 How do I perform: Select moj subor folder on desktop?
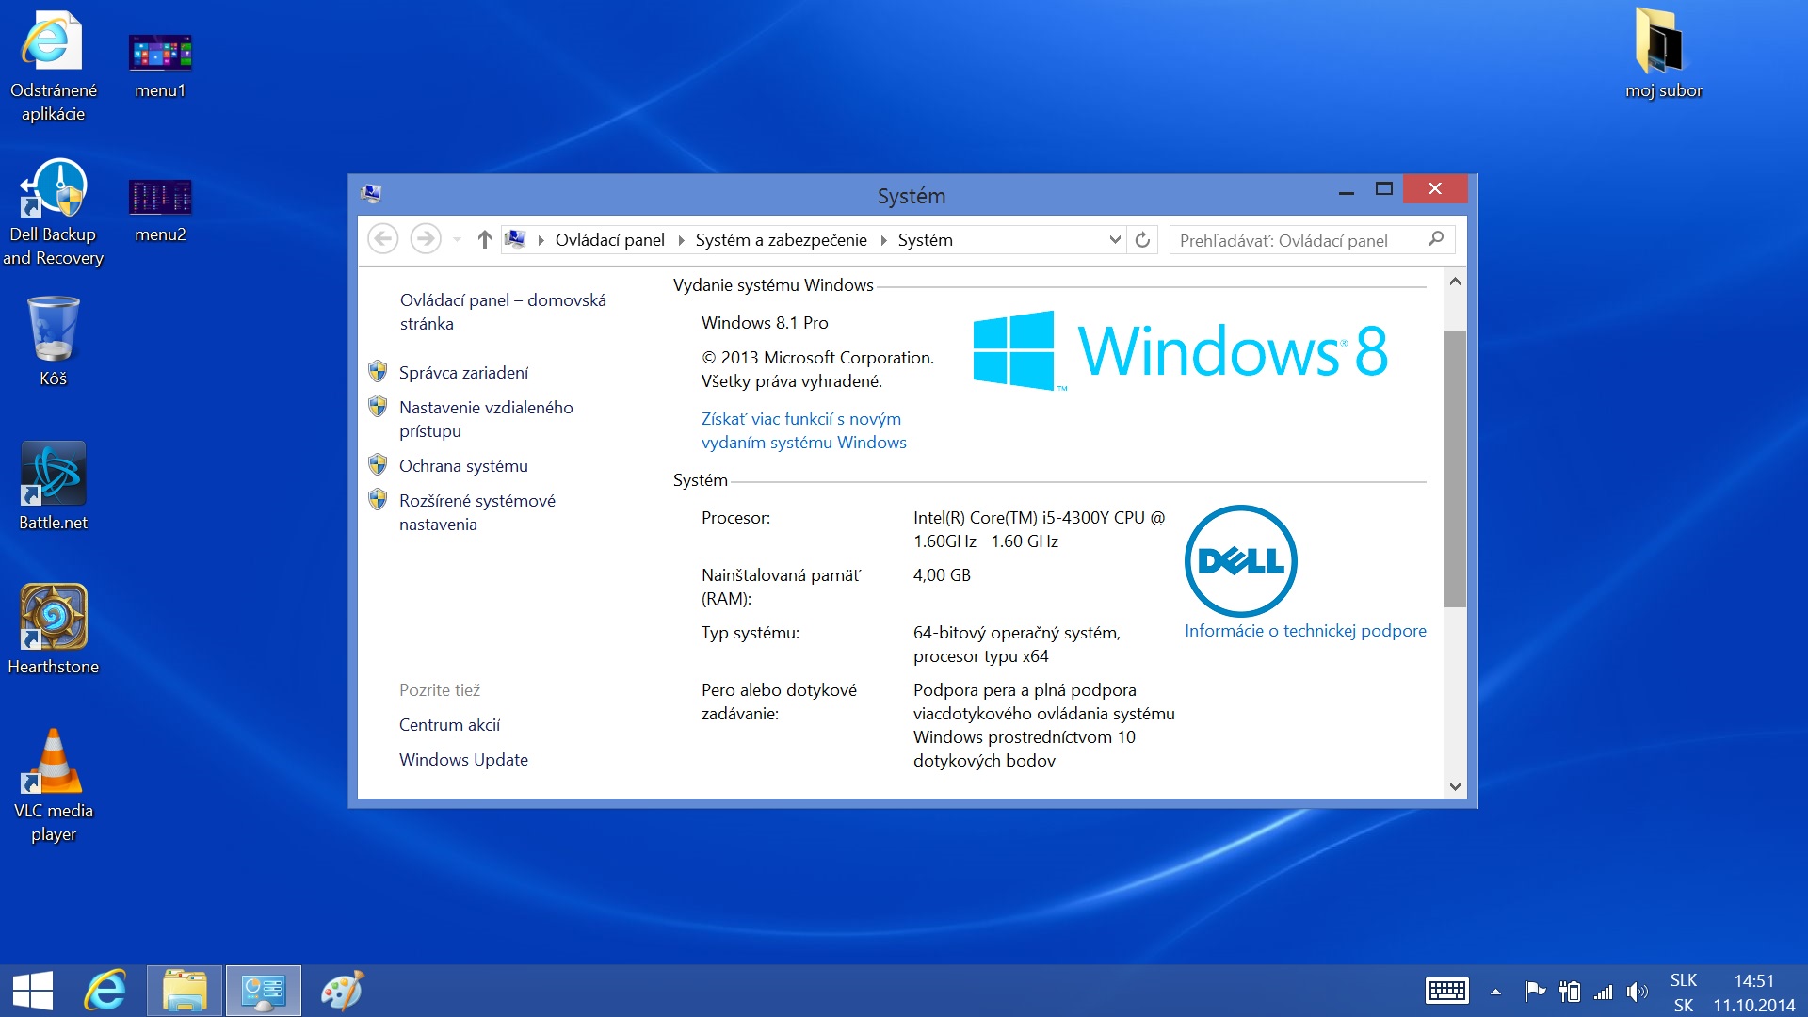click(1663, 54)
